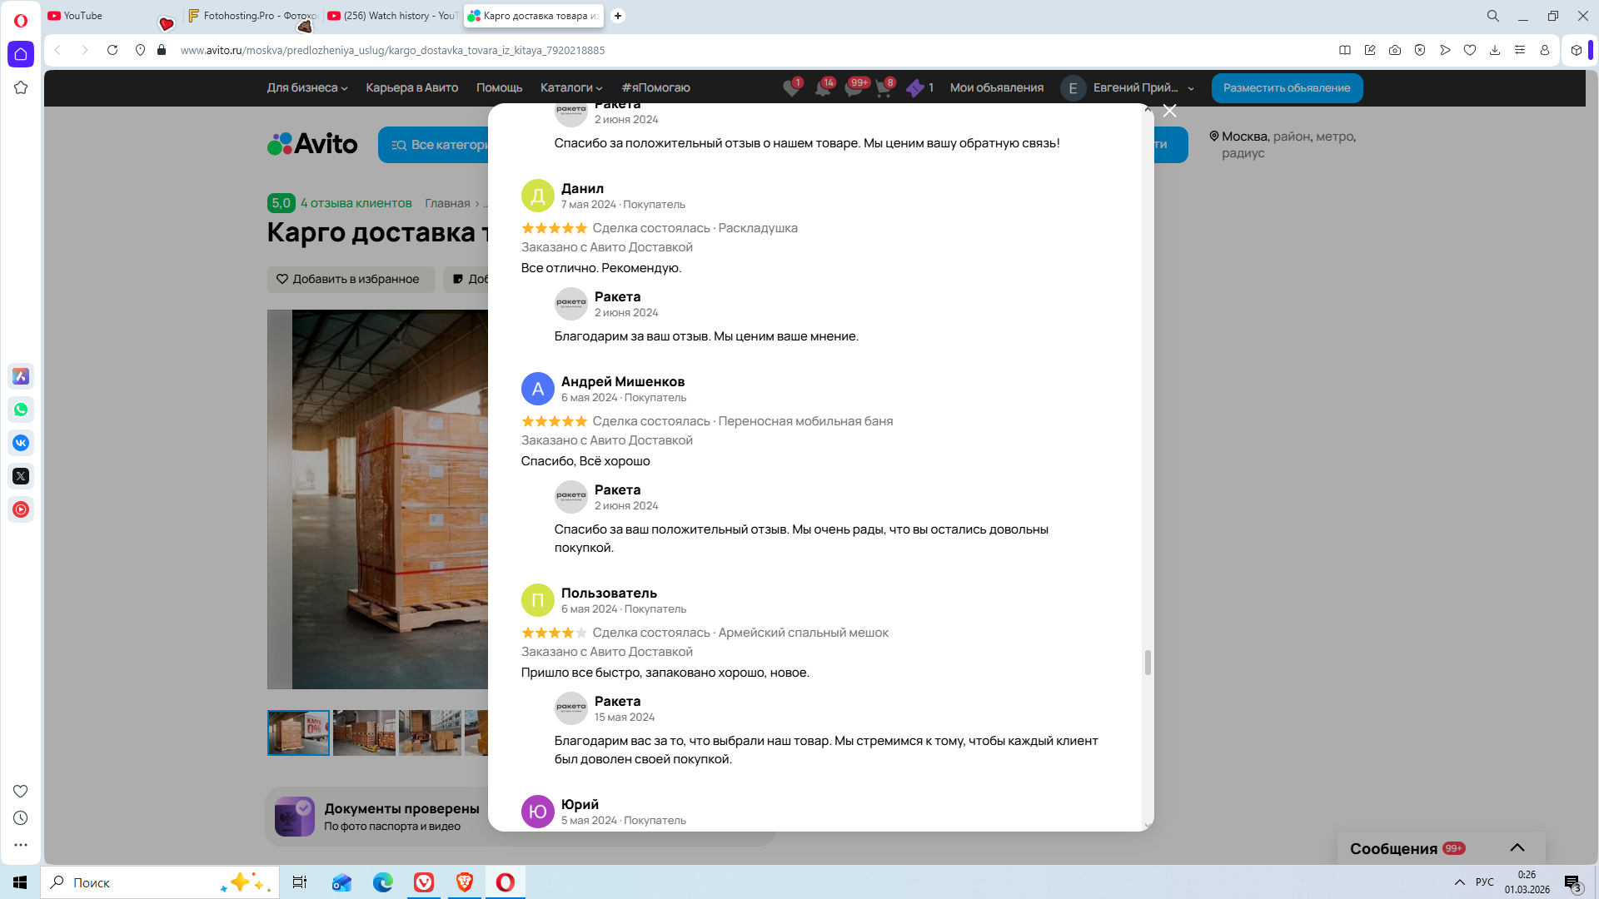Close the reviews popup

click(x=1169, y=111)
